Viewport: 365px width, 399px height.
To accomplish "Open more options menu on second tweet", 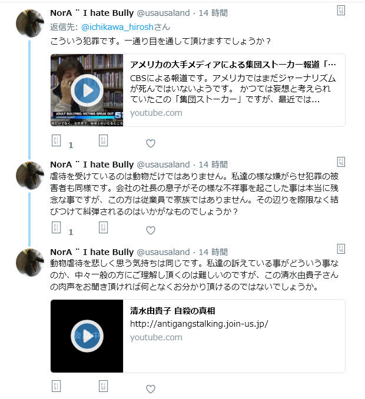I will point(341,162).
